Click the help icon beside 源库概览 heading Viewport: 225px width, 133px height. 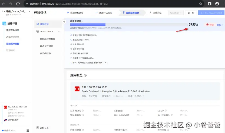tap(85, 75)
